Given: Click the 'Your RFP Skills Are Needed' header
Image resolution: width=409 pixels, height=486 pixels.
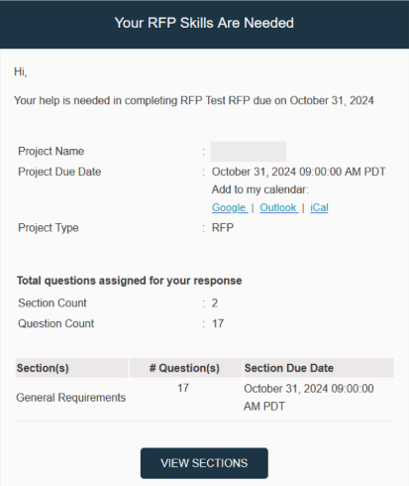Looking at the screenshot, I should pos(204,23).
